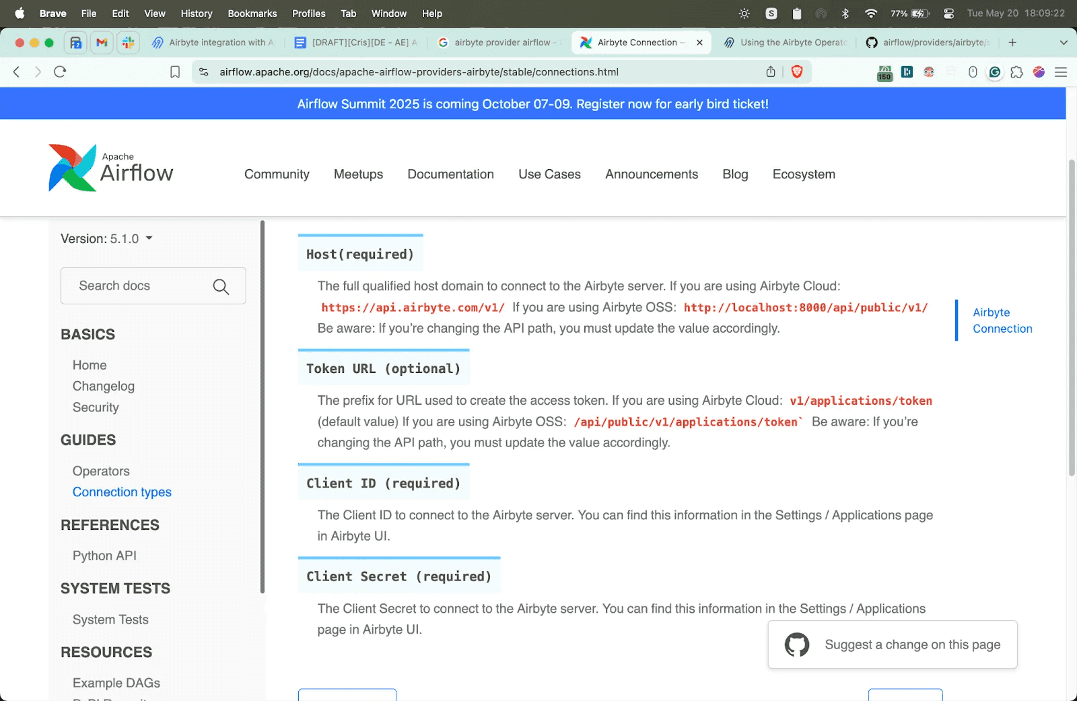
Task: Bookmark this page with the bookmark icon
Action: [x=175, y=72]
